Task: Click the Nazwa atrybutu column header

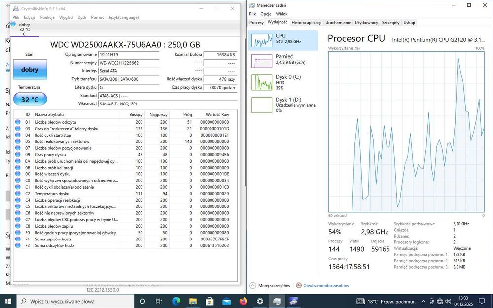Action: pos(76,115)
